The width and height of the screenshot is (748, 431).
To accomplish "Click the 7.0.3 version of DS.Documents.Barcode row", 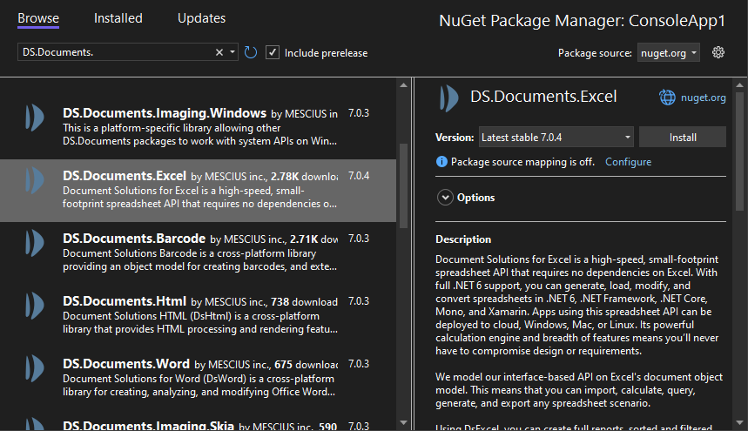I will [x=359, y=238].
